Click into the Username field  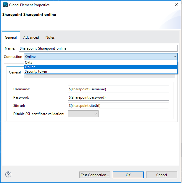[x=118, y=89]
